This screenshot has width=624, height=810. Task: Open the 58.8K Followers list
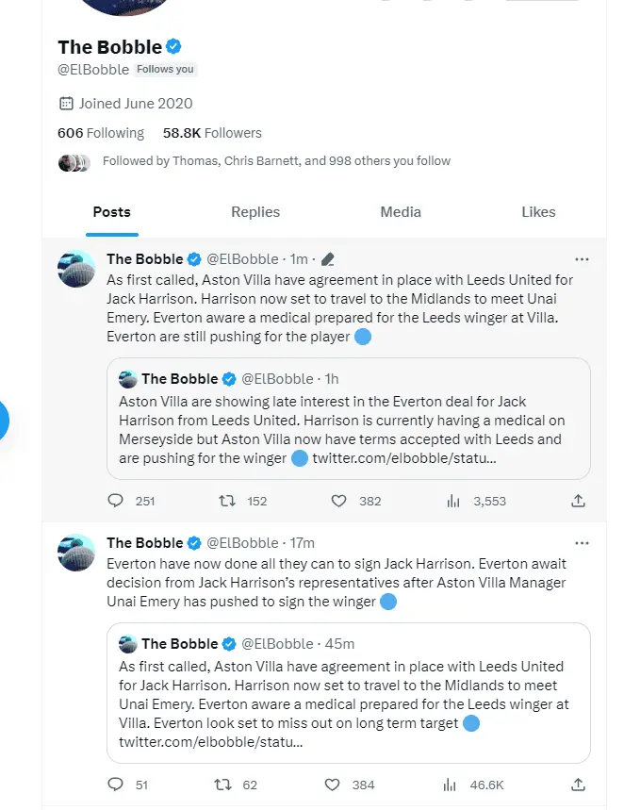[212, 133]
